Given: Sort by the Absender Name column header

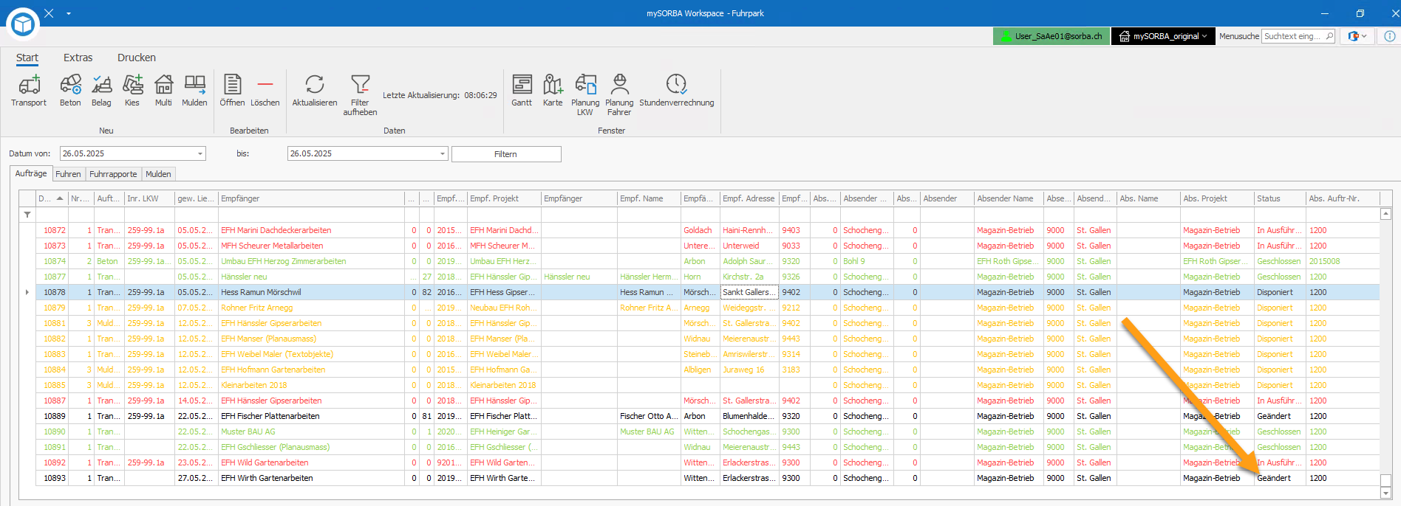Looking at the screenshot, I should (1009, 198).
